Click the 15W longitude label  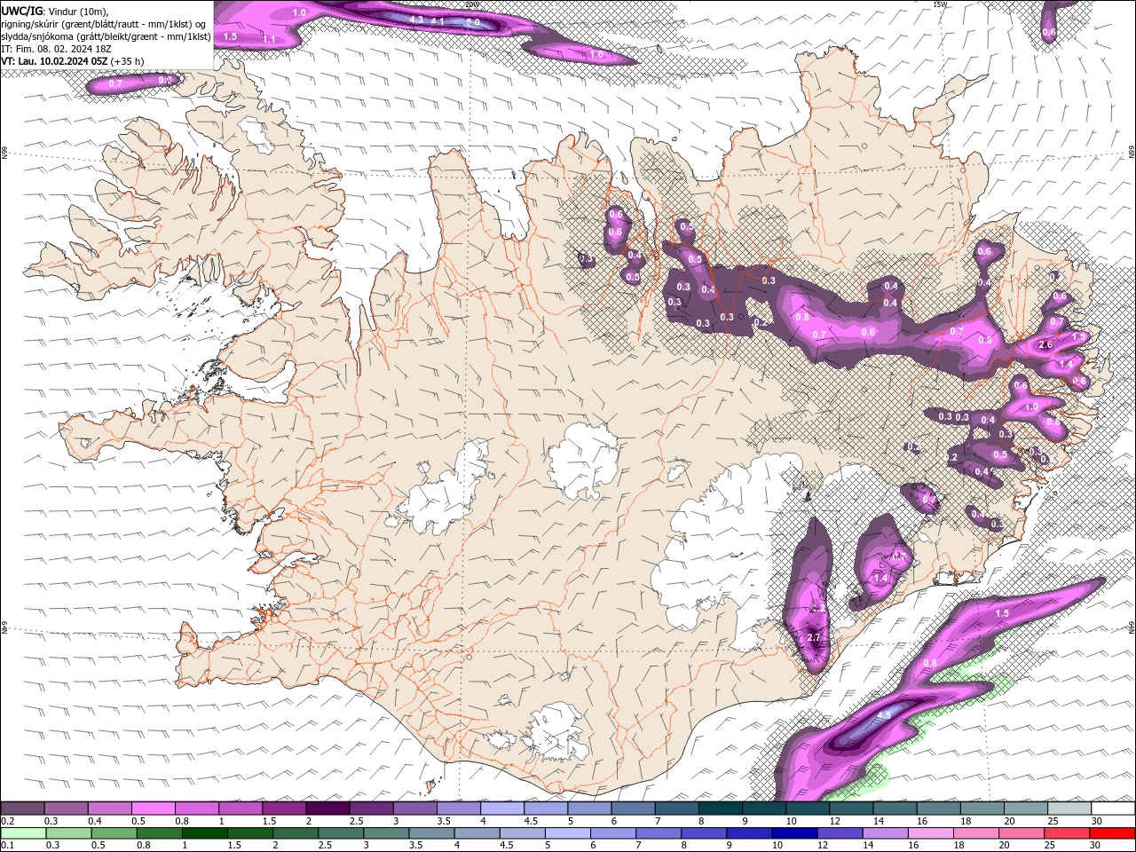(x=940, y=4)
